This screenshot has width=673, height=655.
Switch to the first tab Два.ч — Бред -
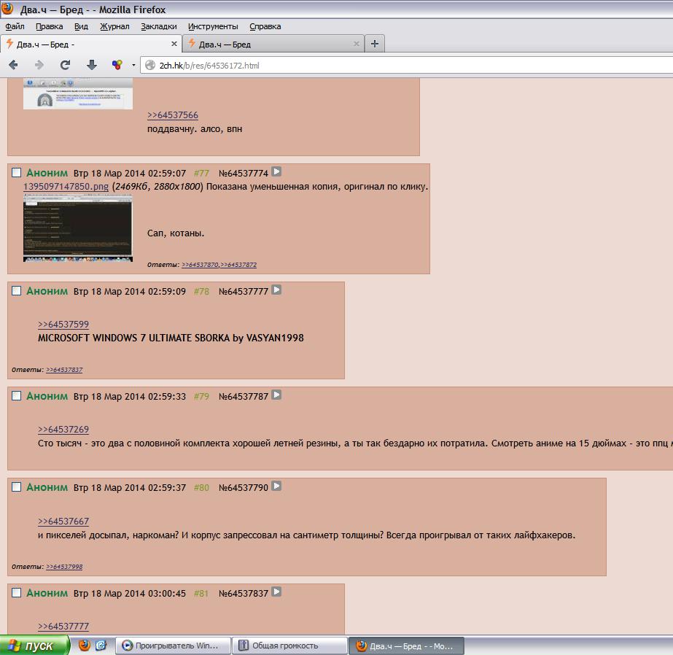pyautogui.click(x=91, y=44)
